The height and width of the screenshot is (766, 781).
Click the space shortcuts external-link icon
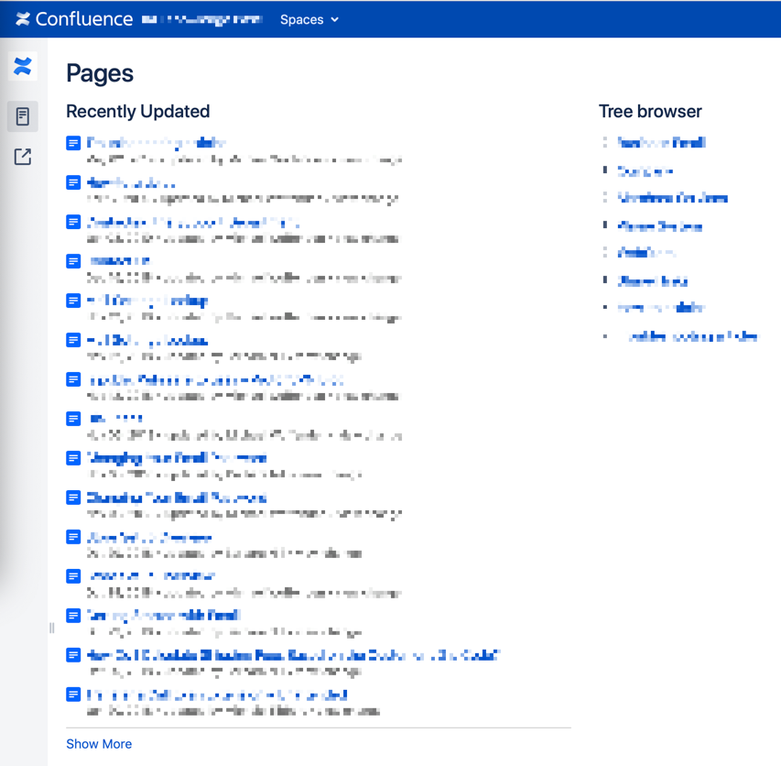click(x=22, y=157)
